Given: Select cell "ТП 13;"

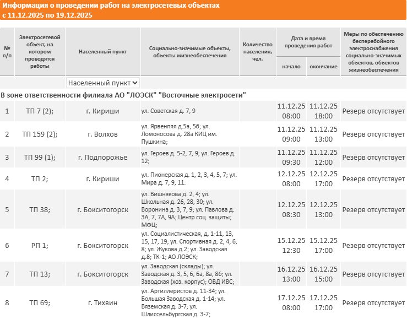Looking at the screenshot, I should point(40,274).
